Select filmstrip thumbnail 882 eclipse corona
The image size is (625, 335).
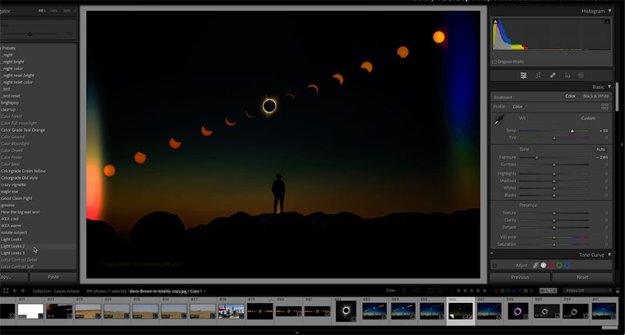point(345,311)
